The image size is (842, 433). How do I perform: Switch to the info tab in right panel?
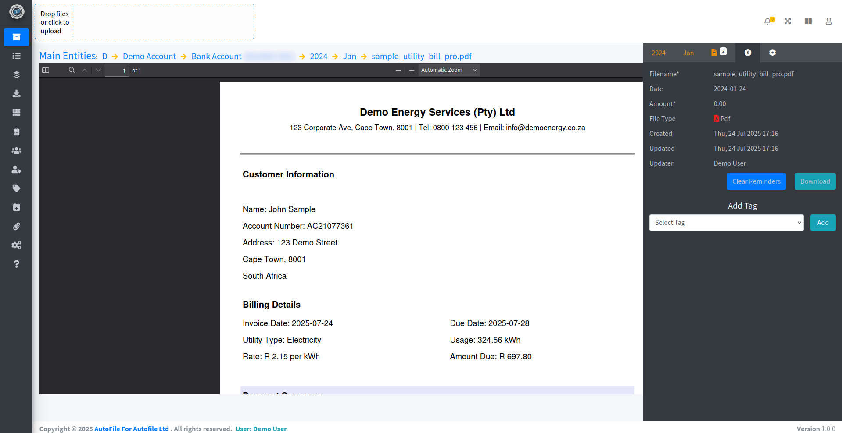(x=748, y=53)
